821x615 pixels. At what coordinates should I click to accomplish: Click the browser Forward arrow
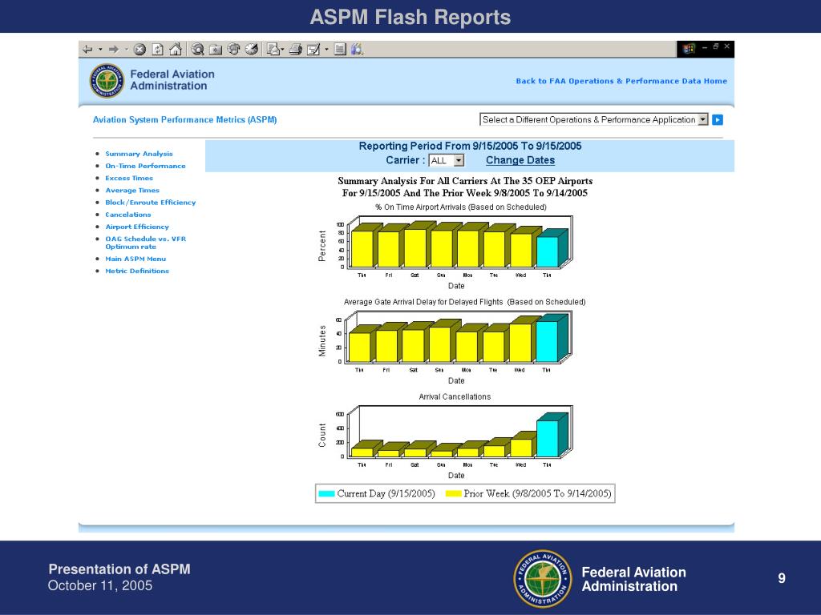coord(113,50)
